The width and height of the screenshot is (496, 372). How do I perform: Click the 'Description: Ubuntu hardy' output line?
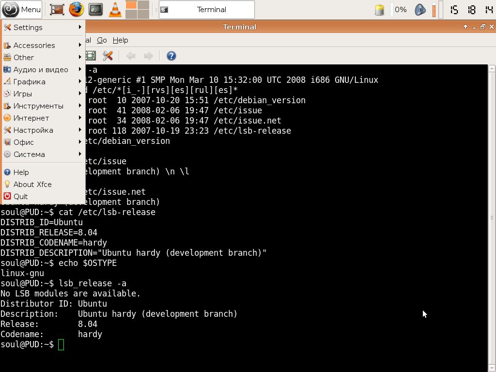pyautogui.click(x=119, y=314)
